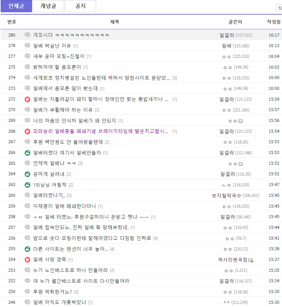Click the speech bubble icon on post 274
This screenshot has height=307, width=282.
pyautogui.click(x=28, y=78)
